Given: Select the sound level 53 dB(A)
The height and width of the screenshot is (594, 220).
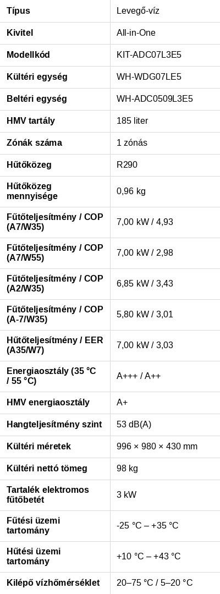Looking at the screenshot, I should click(134, 425).
